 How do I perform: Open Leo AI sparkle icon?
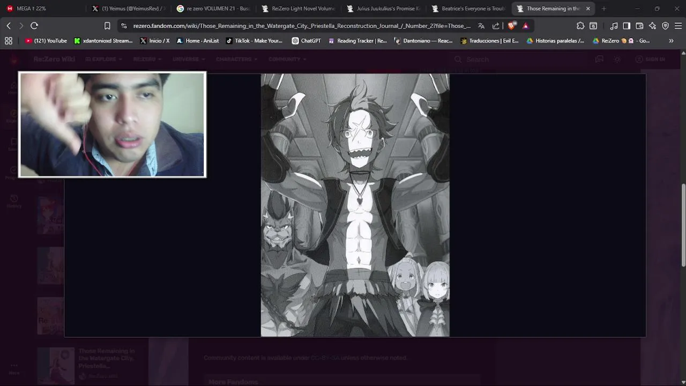pyautogui.click(x=652, y=26)
